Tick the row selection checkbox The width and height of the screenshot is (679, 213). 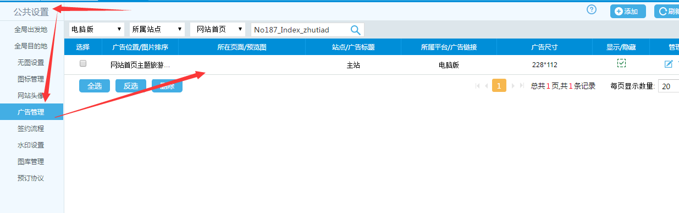pos(83,63)
